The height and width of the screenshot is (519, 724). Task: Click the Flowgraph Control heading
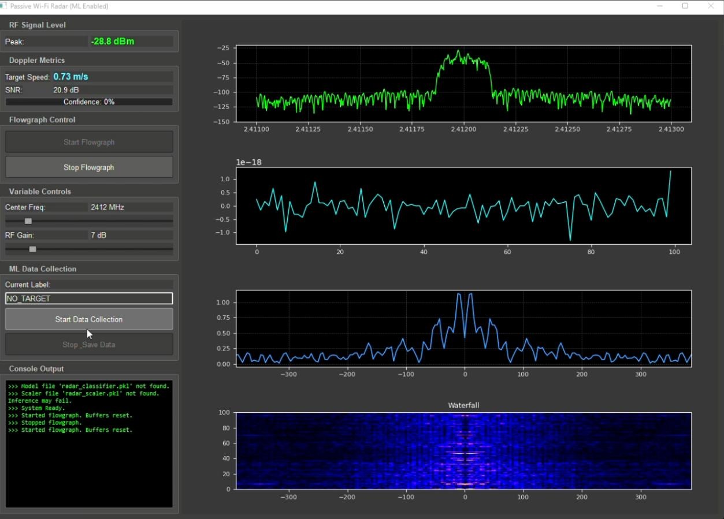tap(42, 120)
